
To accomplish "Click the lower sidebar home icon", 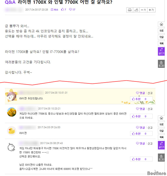I will click(x=161, y=118).
